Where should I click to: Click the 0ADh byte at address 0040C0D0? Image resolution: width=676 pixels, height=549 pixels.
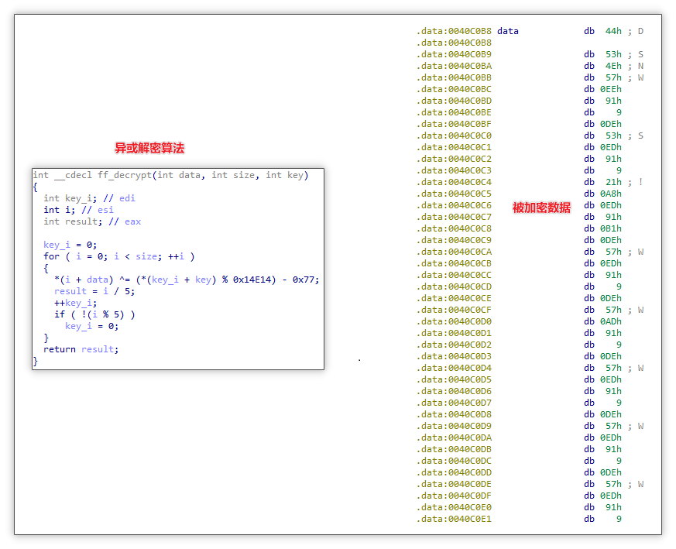coord(611,321)
